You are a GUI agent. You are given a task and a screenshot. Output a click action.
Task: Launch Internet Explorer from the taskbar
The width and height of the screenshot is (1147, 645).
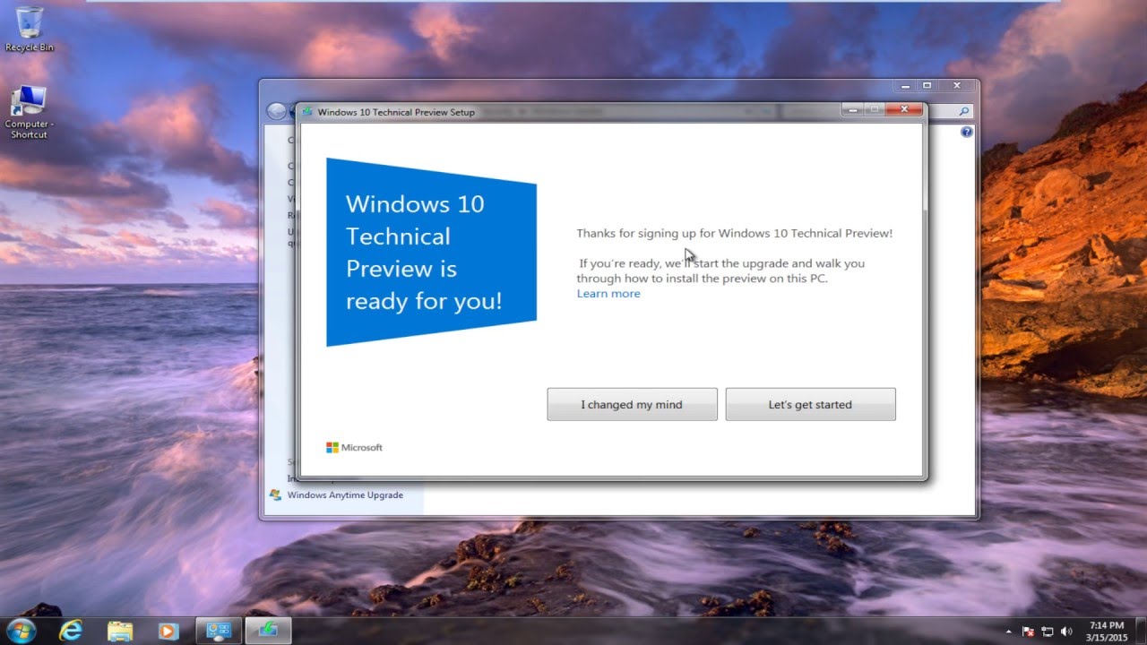click(x=71, y=631)
